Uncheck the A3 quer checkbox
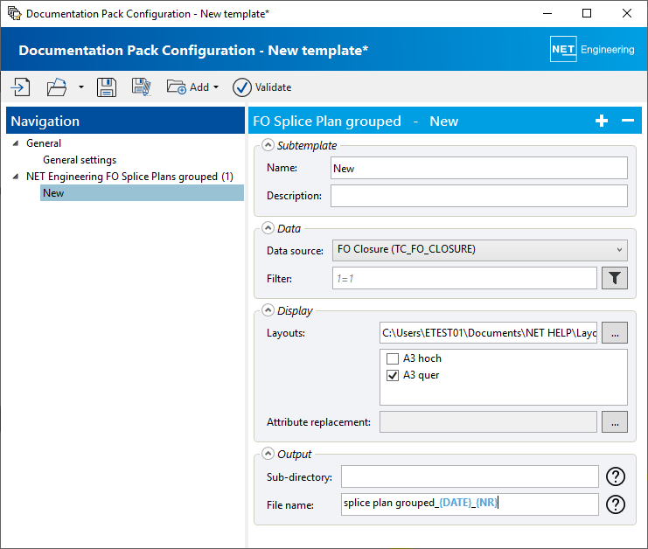The image size is (648, 549). tap(392, 376)
